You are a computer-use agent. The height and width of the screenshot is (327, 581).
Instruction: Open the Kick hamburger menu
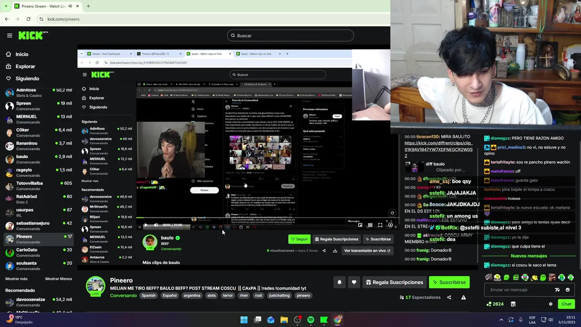pos(10,35)
